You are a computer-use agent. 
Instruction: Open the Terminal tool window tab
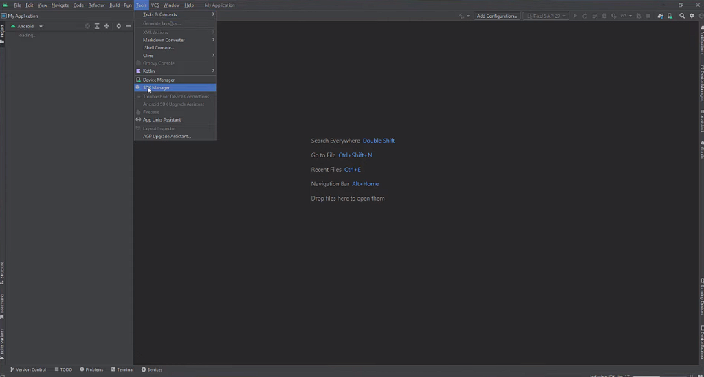[x=122, y=369]
